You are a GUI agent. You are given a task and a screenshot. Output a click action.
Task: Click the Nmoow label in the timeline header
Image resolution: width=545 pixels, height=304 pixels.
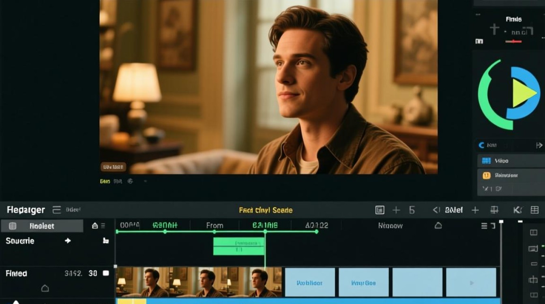tap(390, 226)
